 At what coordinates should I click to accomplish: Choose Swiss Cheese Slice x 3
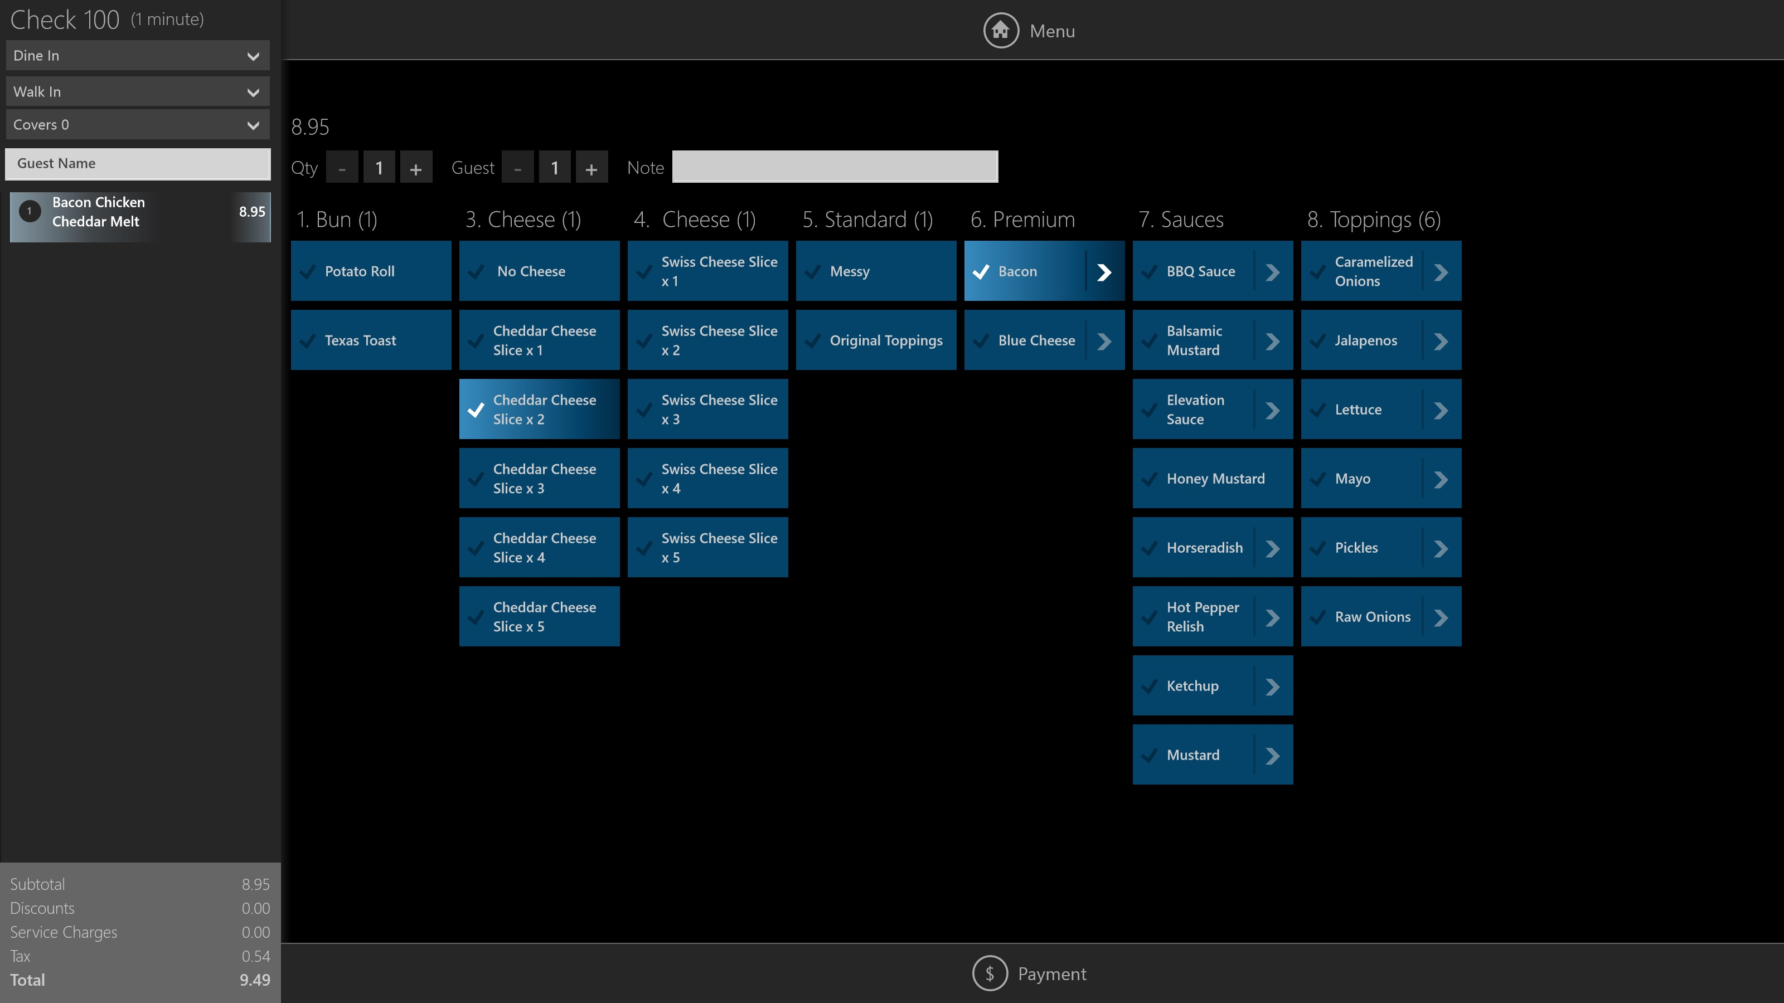707,409
